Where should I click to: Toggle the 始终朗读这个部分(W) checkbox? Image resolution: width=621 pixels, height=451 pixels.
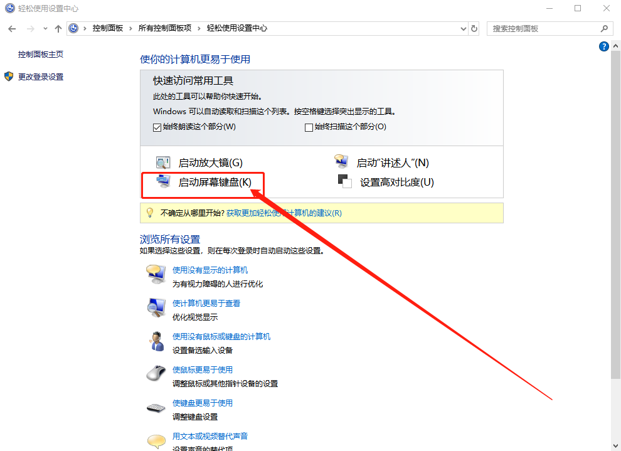(157, 127)
